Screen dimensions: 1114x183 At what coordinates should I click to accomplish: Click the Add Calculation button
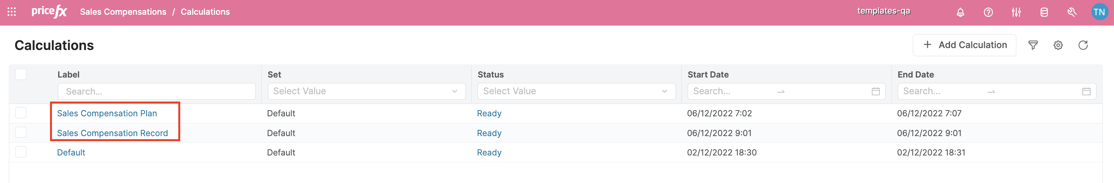coord(964,45)
